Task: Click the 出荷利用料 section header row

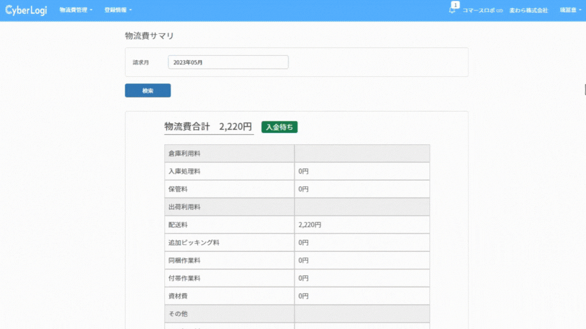Action: [297, 207]
